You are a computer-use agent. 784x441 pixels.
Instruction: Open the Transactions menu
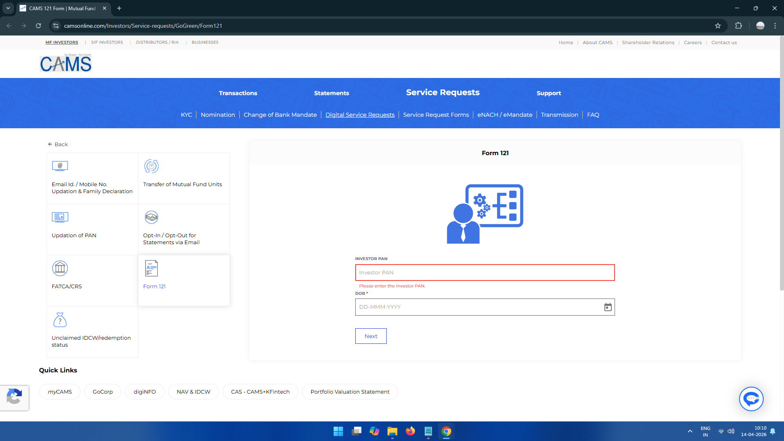238,93
